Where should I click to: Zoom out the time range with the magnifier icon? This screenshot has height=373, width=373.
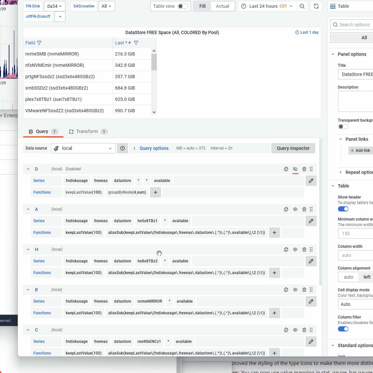pos(302,6)
